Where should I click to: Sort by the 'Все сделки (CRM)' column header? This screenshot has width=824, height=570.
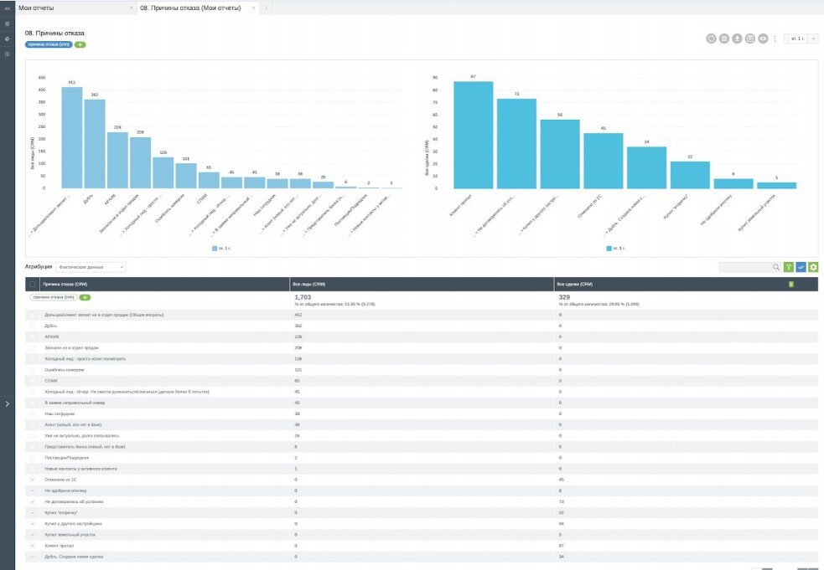pos(575,284)
